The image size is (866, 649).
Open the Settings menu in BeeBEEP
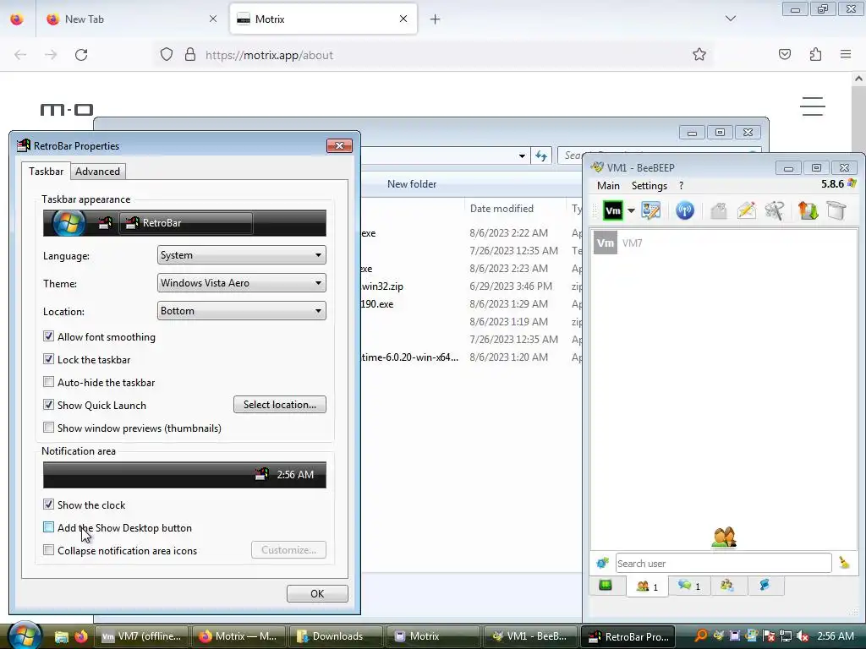pos(649,186)
